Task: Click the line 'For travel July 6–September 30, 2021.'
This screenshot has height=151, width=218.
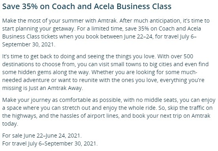Action: point(50,143)
